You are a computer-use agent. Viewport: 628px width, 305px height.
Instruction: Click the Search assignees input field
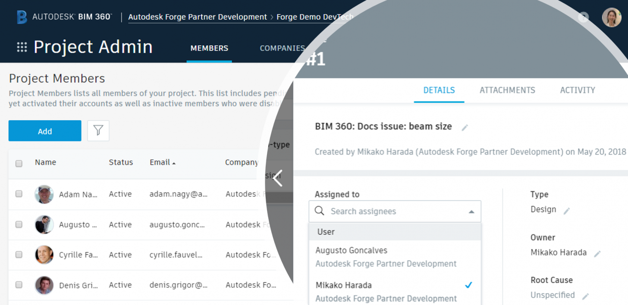pos(395,211)
